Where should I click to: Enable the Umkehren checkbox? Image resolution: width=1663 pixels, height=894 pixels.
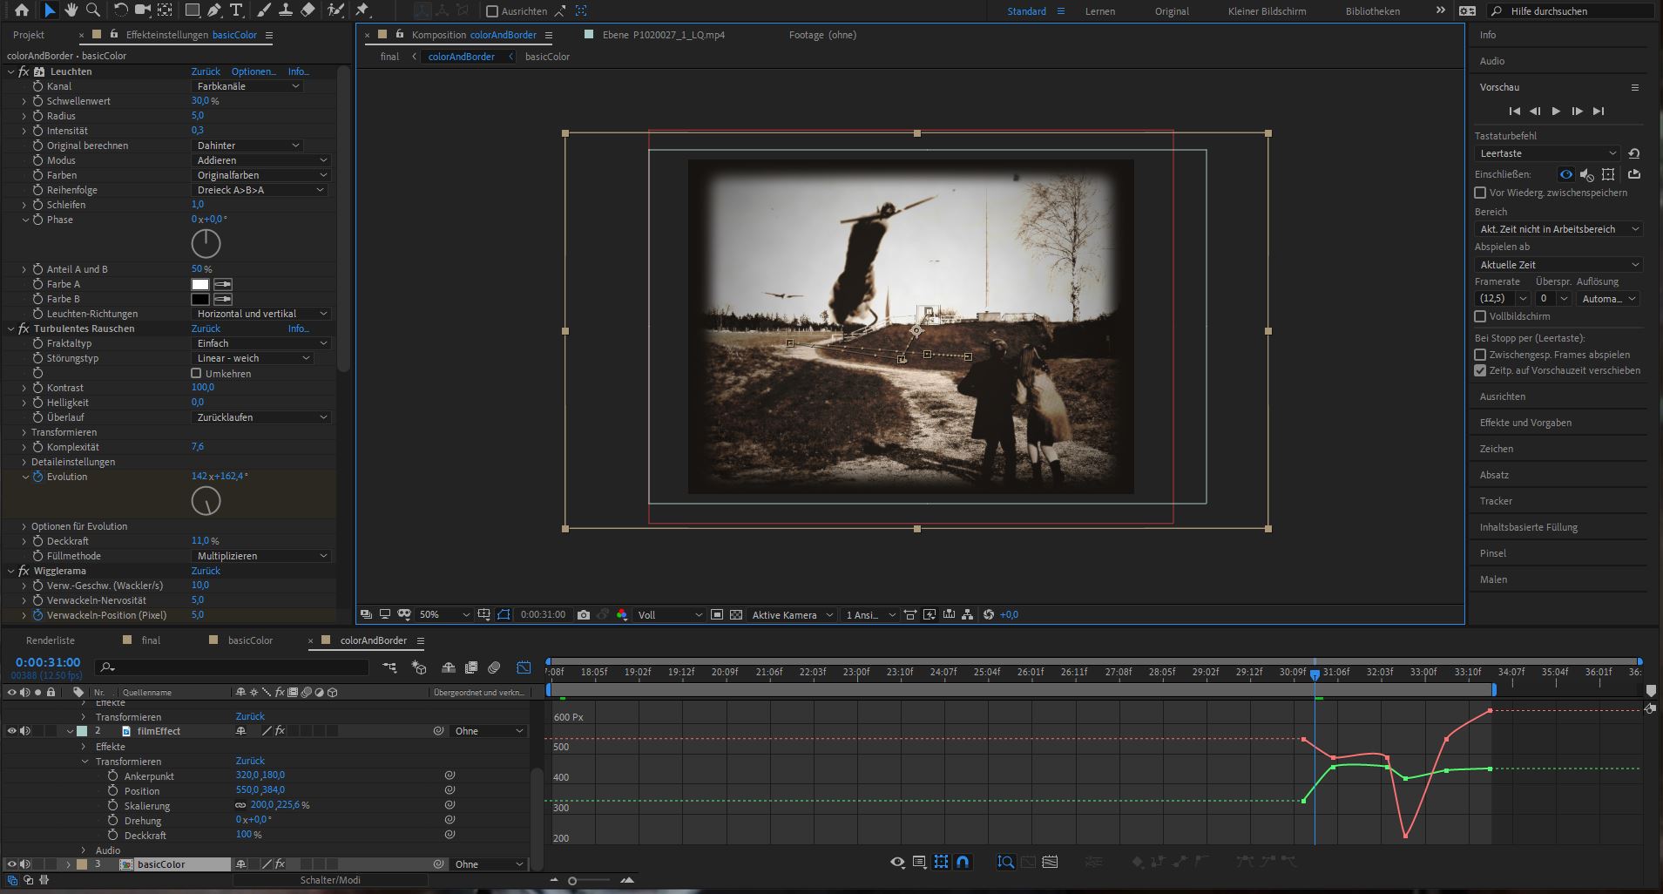197,374
